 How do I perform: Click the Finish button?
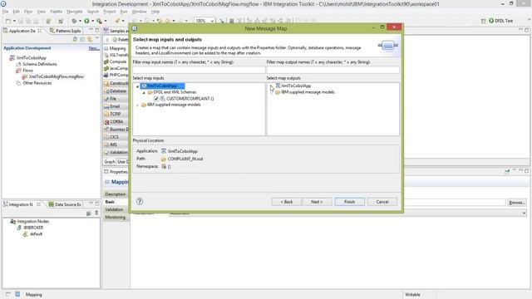coord(349,202)
